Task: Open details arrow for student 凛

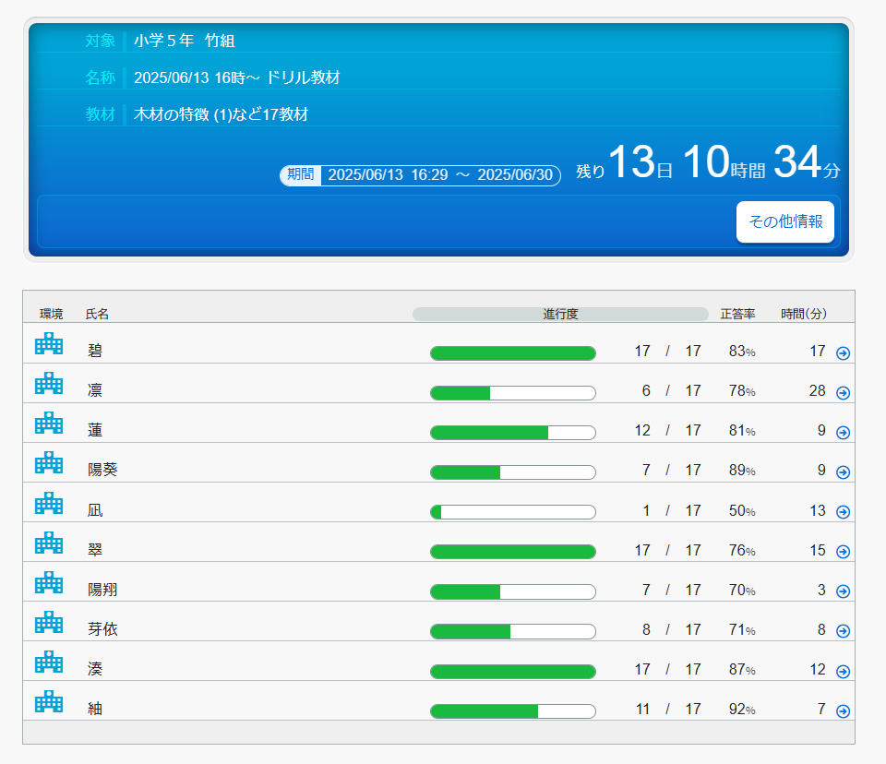Action: pos(843,393)
